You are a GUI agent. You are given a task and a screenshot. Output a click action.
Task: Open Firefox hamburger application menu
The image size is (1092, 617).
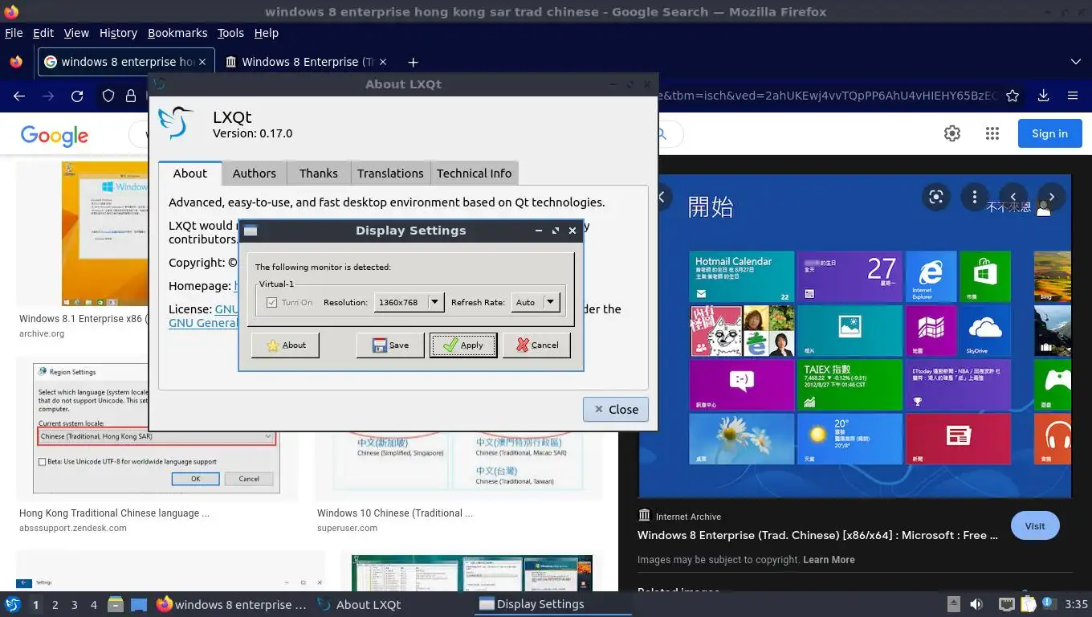tap(1073, 96)
